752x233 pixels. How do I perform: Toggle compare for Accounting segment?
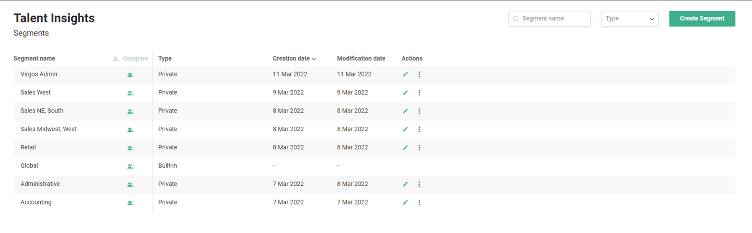pyautogui.click(x=130, y=203)
